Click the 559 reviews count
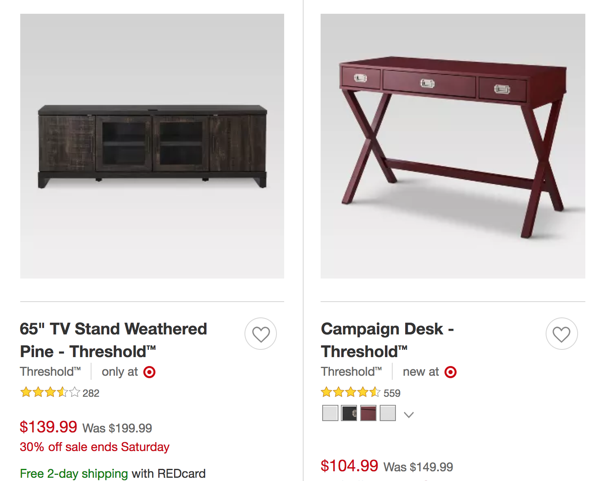This screenshot has width=591, height=481. (392, 393)
